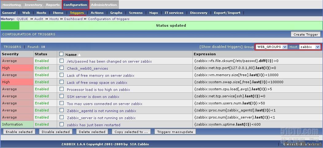323x148 pixels.
Task: Check the /etc/passwd changed trigger checkbox
Action: [x=62, y=61]
